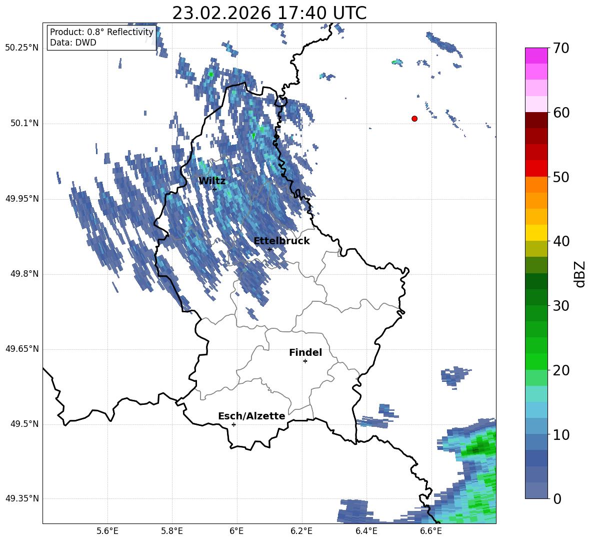
Task: Click the 50.25°N latitude label
Action: [x=22, y=48]
